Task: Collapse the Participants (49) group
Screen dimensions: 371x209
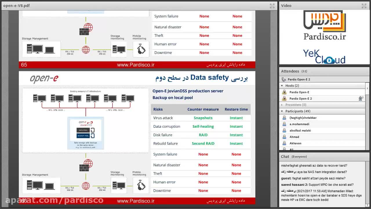Action: point(282,111)
